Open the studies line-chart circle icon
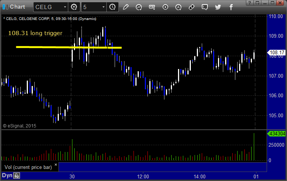The height and width of the screenshot is (181, 287). pyautogui.click(x=139, y=7)
